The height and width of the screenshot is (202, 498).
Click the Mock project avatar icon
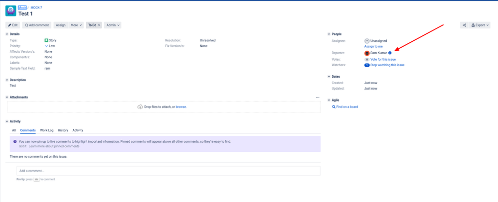click(x=11, y=11)
